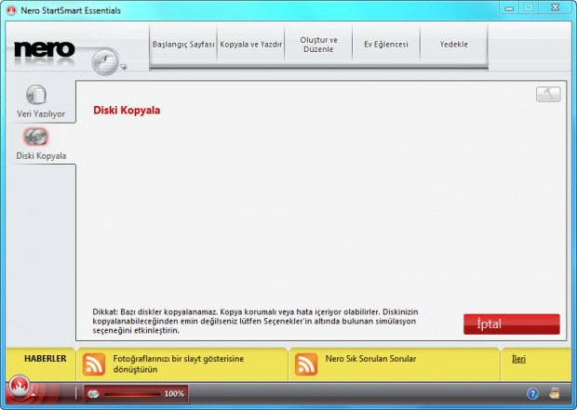Close the Nero StartSmart window

[x=556, y=8]
